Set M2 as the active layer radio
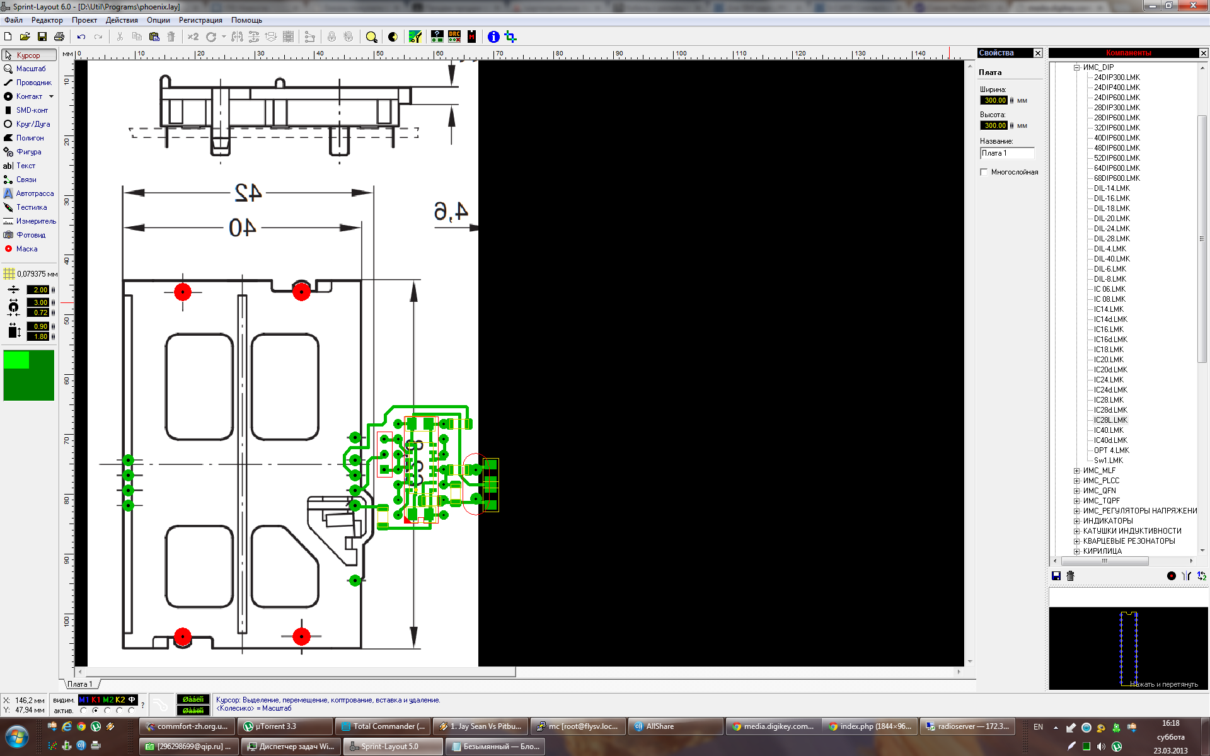Screen dimensions: 1210x756 click(x=108, y=711)
